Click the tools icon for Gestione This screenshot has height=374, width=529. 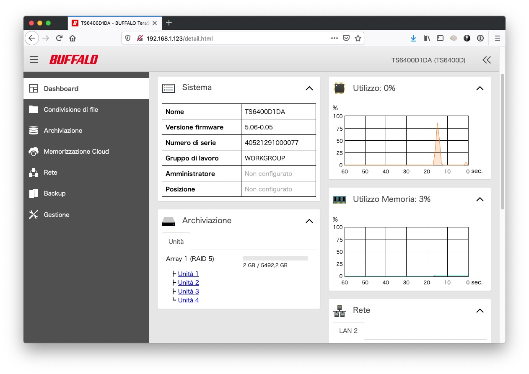(34, 214)
